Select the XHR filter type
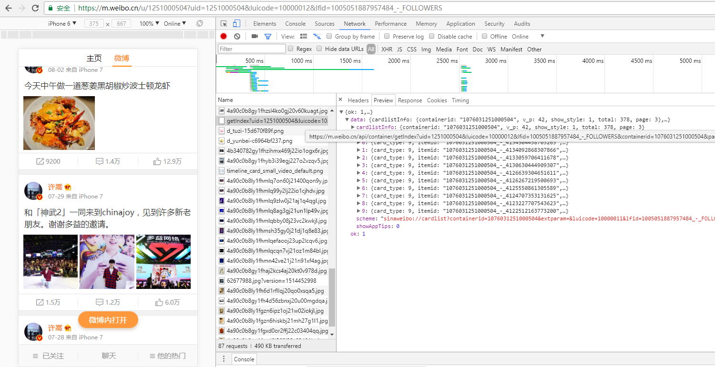This screenshot has width=715, height=367. [387, 49]
